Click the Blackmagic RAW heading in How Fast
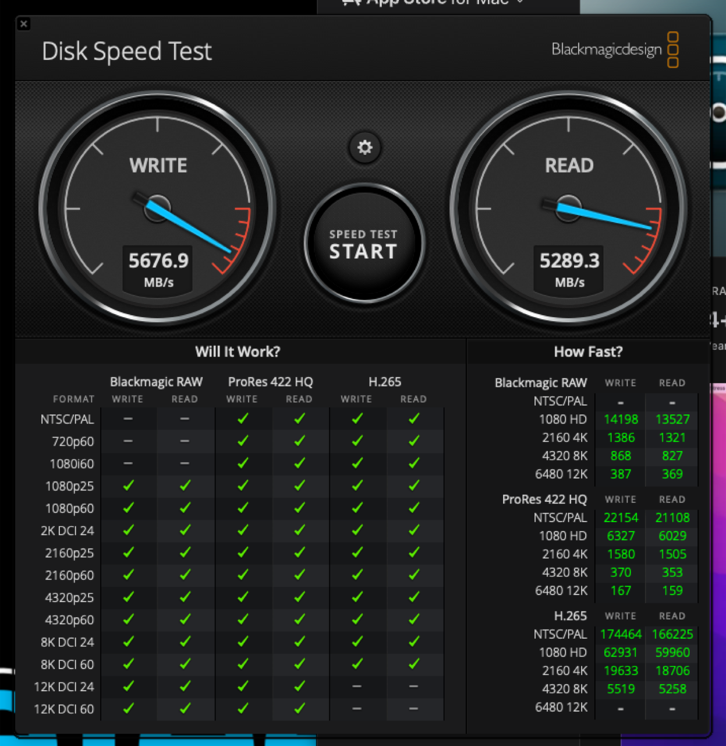Screen dimensions: 726x746 (541, 383)
